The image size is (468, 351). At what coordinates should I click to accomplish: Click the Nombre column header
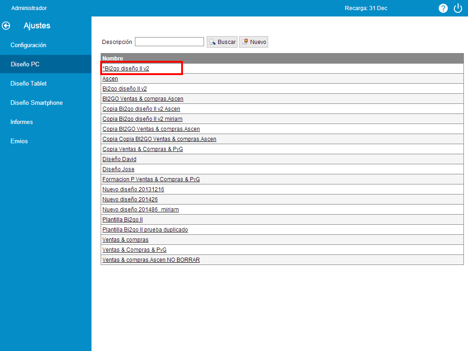pyautogui.click(x=113, y=59)
